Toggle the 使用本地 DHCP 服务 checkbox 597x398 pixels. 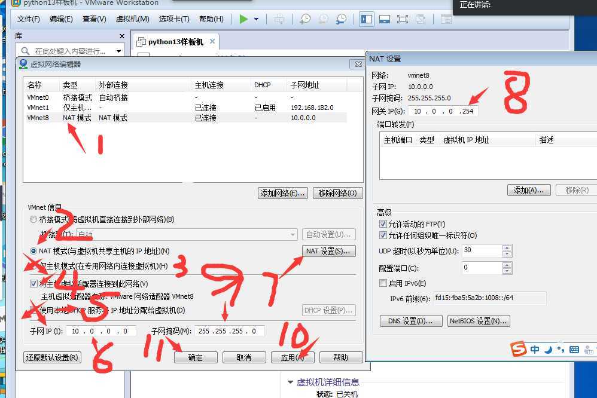33,310
